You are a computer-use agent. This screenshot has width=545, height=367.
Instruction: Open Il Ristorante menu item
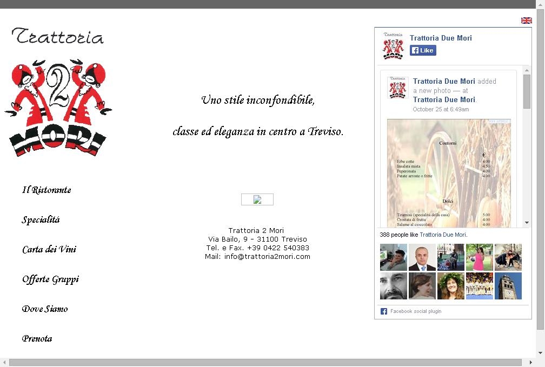(x=46, y=190)
